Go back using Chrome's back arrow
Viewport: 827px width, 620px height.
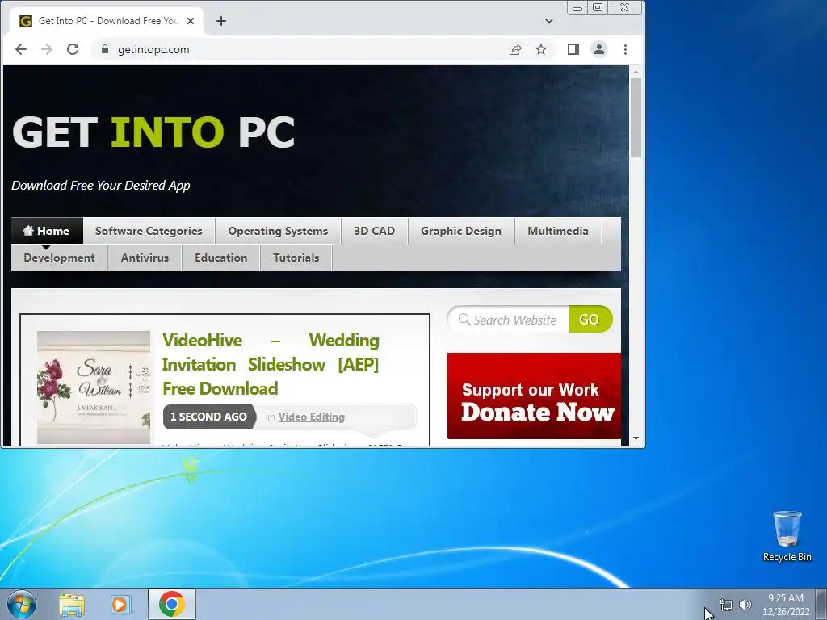[x=21, y=49]
